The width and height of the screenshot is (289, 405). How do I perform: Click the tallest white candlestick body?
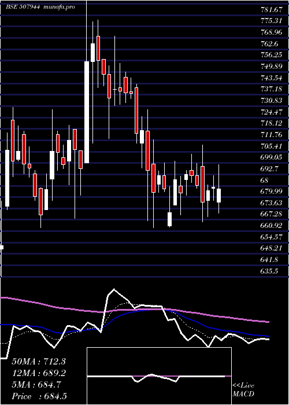pos(87,112)
